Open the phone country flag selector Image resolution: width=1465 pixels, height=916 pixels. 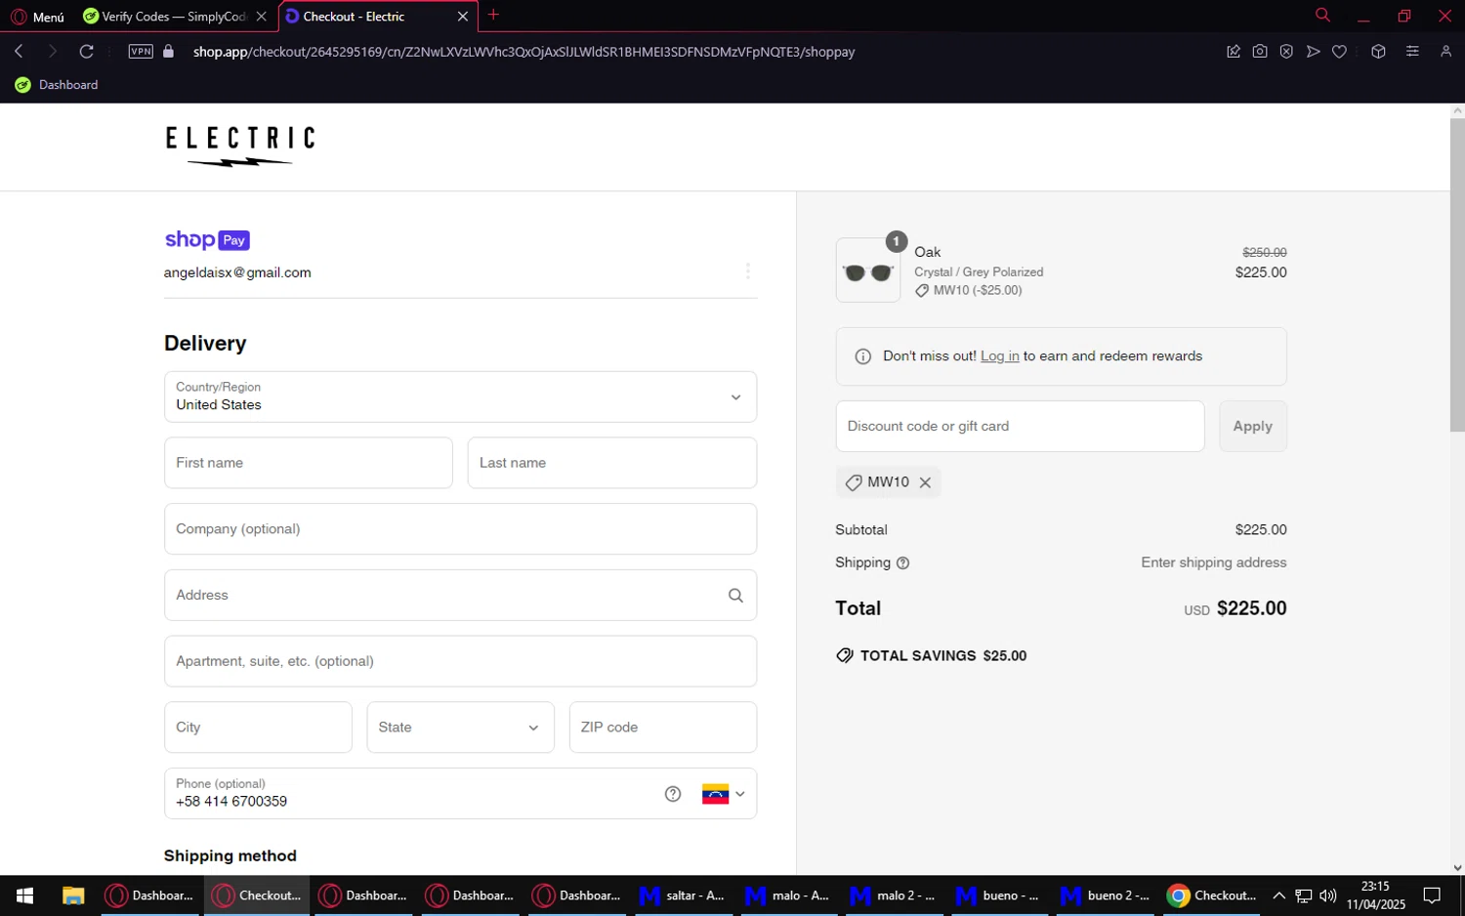coord(723,794)
